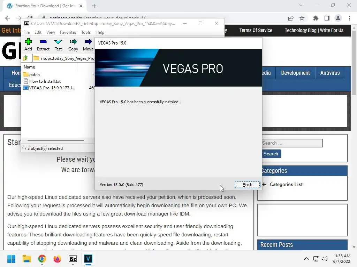Expand the Categories List plus sign
The width and height of the screenshot is (357, 267).
(x=264, y=184)
